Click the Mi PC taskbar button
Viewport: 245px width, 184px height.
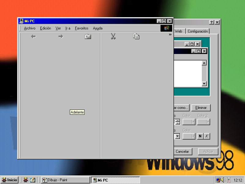115,180
